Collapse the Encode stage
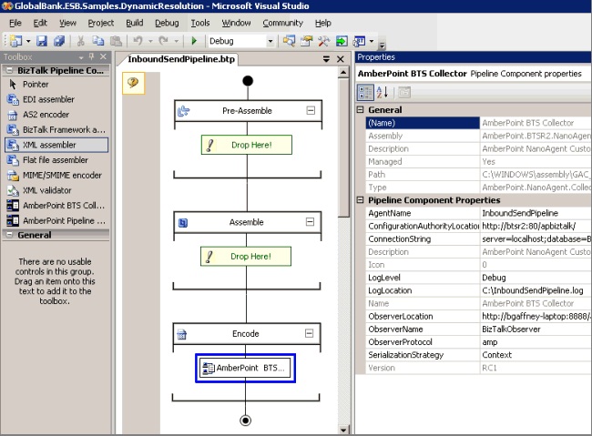The height and width of the screenshot is (436, 592). pos(310,333)
